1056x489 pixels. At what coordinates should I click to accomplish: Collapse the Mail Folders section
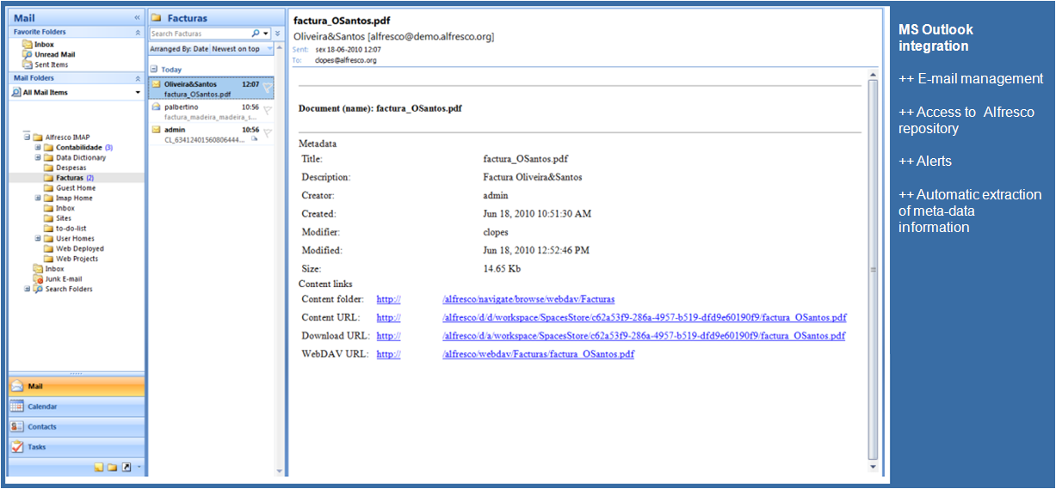(138, 78)
